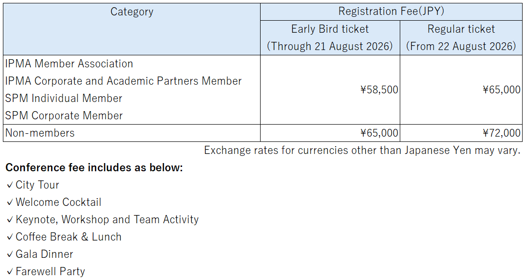Image resolution: width=525 pixels, height=279 pixels.
Task: Select the Keynote, Workshop and Team Activity item
Action: pyautogui.click(x=103, y=220)
